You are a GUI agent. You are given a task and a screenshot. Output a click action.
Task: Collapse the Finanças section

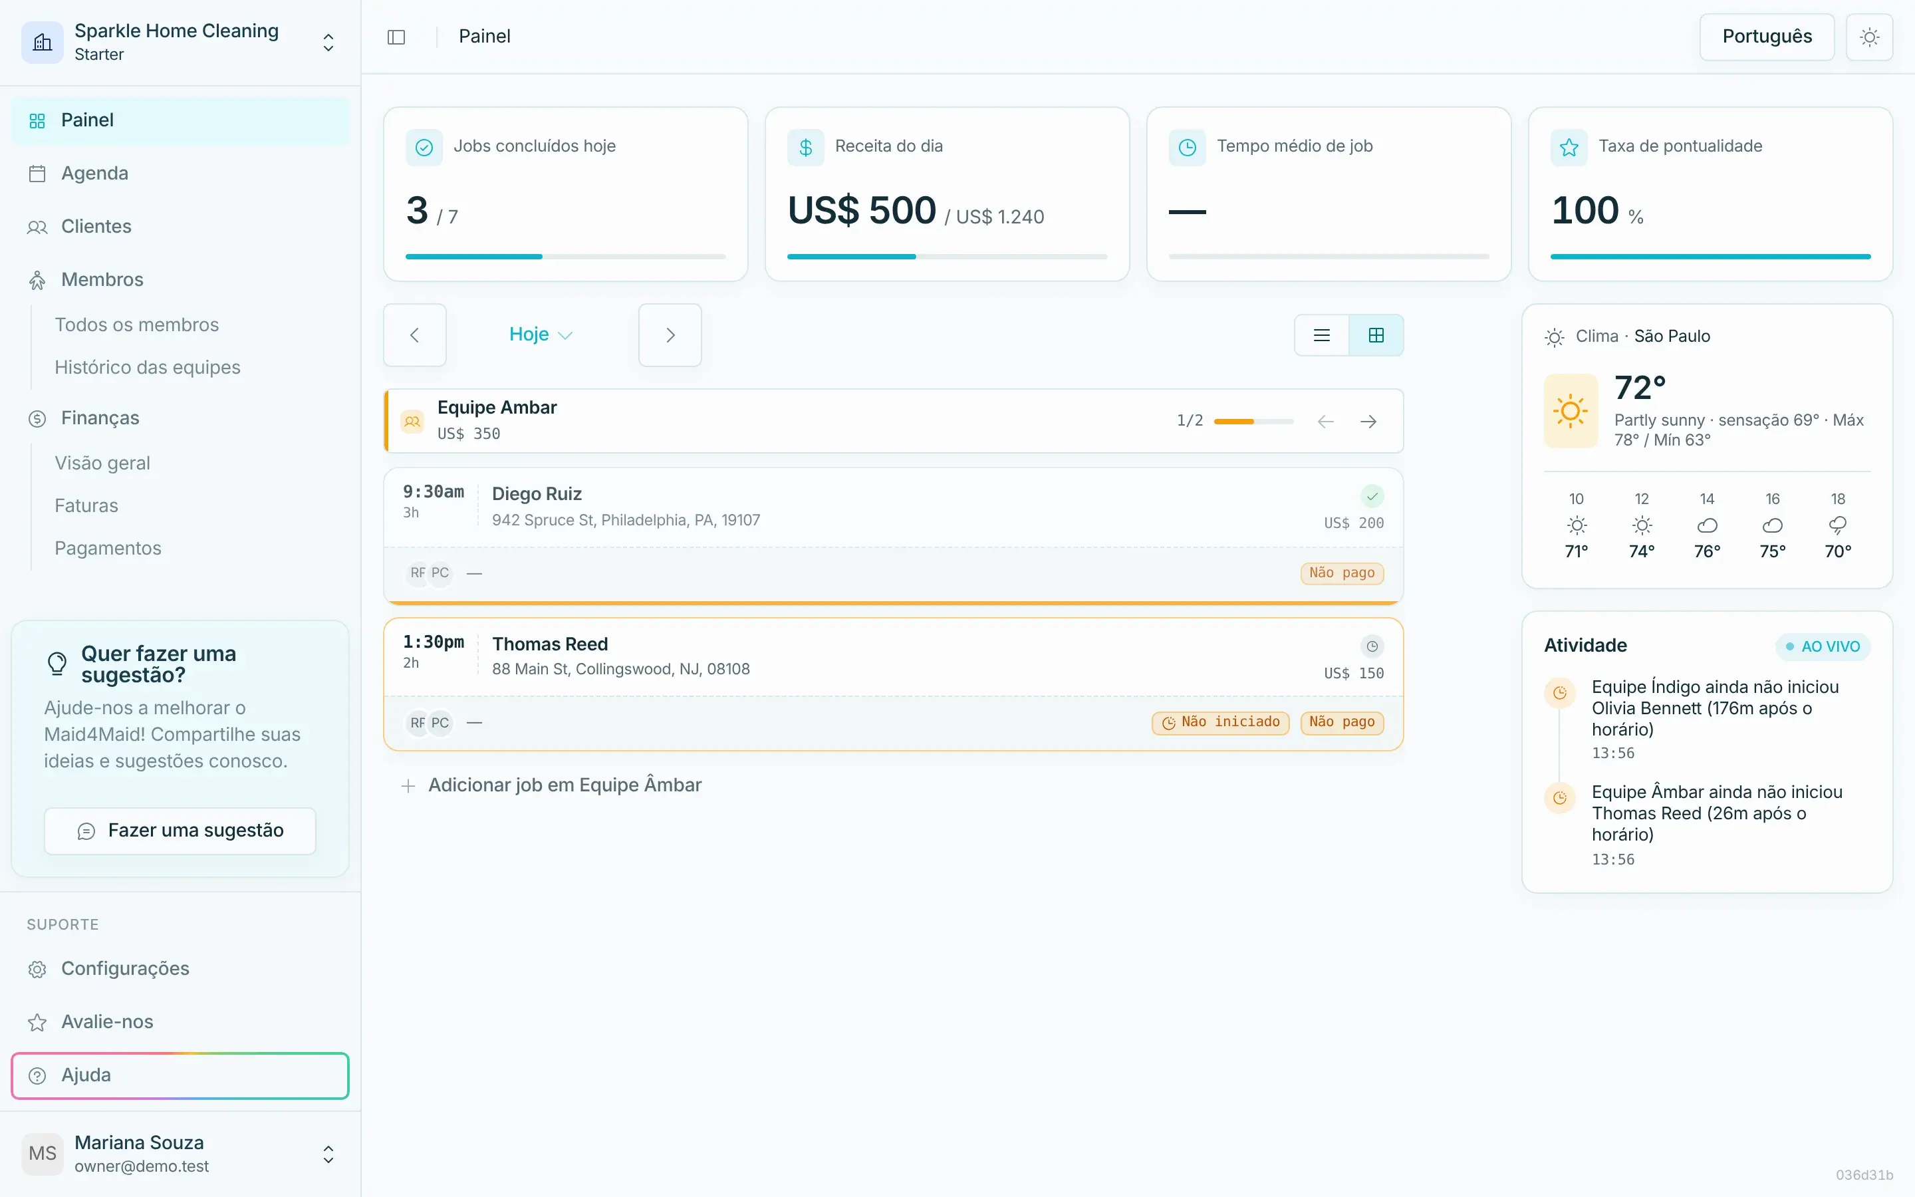pyautogui.click(x=180, y=418)
